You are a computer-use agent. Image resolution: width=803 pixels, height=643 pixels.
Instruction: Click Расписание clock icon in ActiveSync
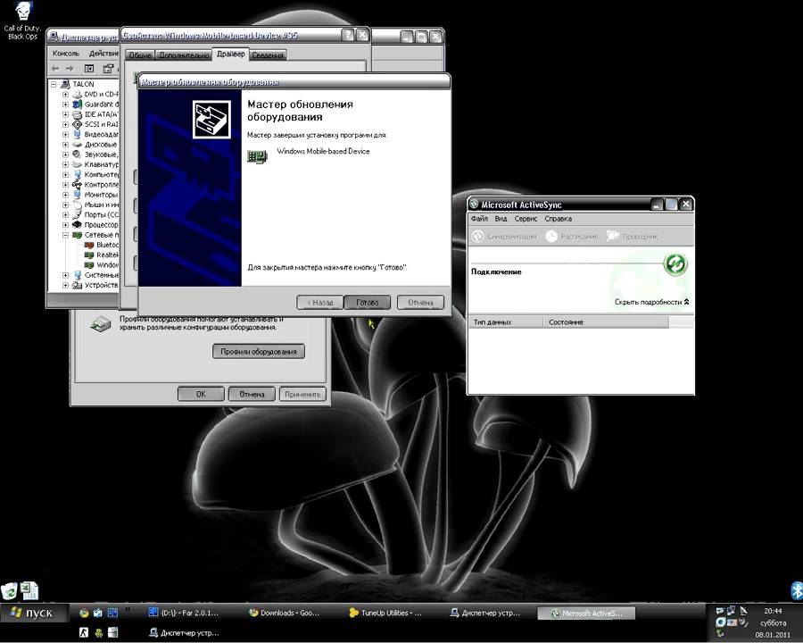click(x=551, y=237)
